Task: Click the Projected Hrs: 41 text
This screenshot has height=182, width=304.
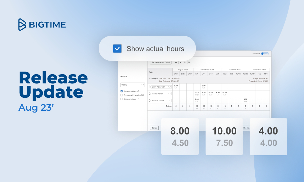Action: click(261, 78)
